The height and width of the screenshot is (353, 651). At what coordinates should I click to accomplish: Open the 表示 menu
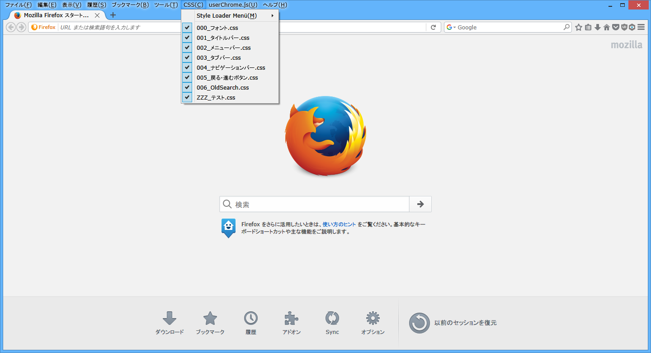(71, 5)
